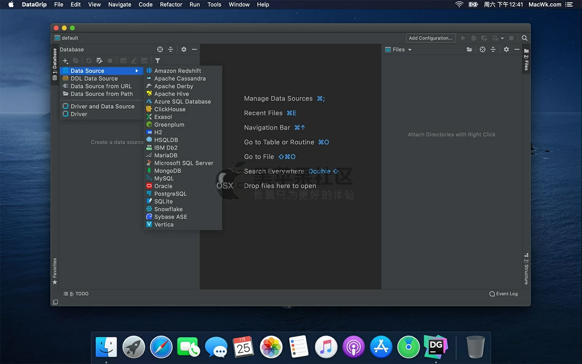Open the Tools menu
The image size is (582, 364).
[214, 4]
